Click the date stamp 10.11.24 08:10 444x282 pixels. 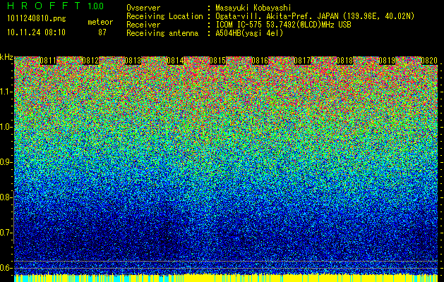(x=36, y=32)
